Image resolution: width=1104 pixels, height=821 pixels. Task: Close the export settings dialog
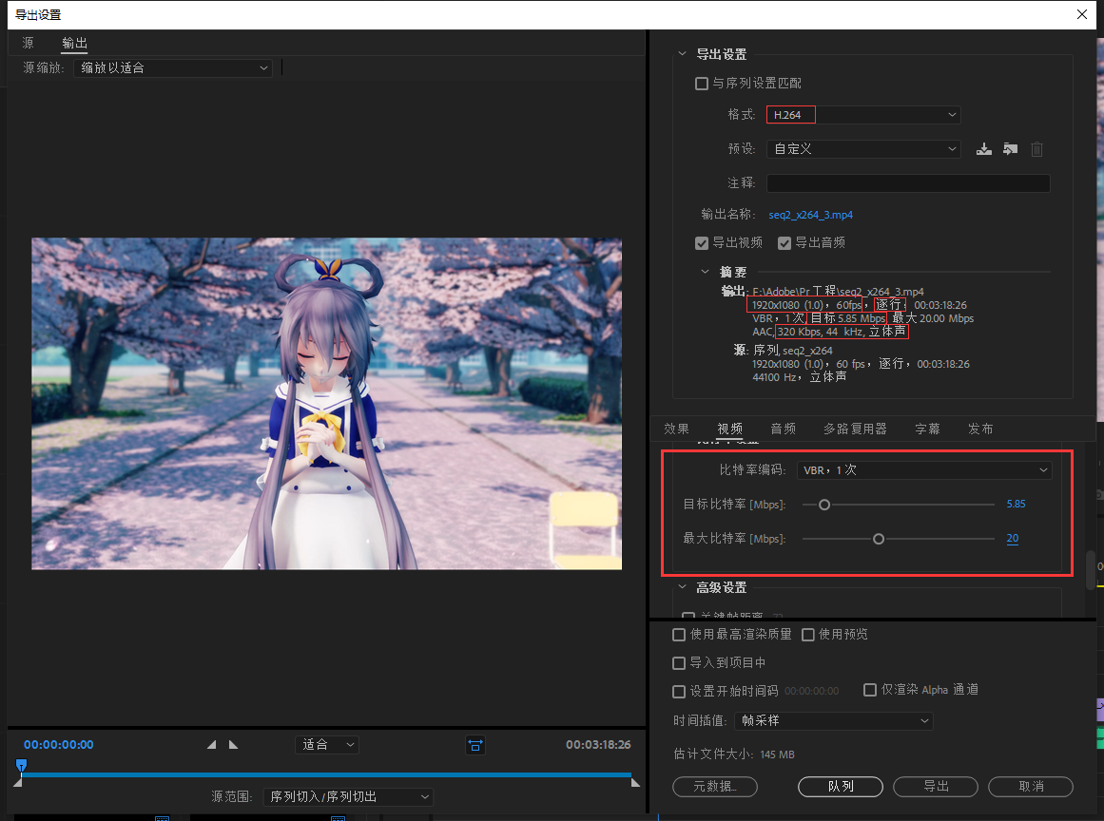coord(1082,14)
